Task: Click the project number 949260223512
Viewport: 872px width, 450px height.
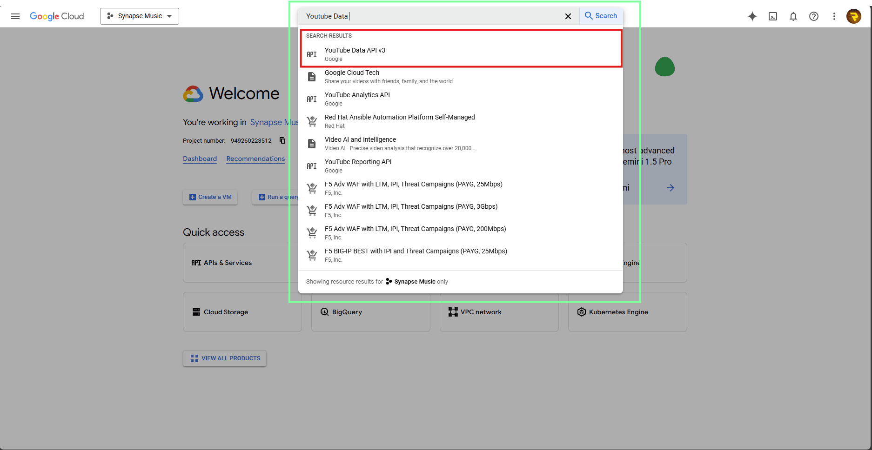Action: [251, 140]
